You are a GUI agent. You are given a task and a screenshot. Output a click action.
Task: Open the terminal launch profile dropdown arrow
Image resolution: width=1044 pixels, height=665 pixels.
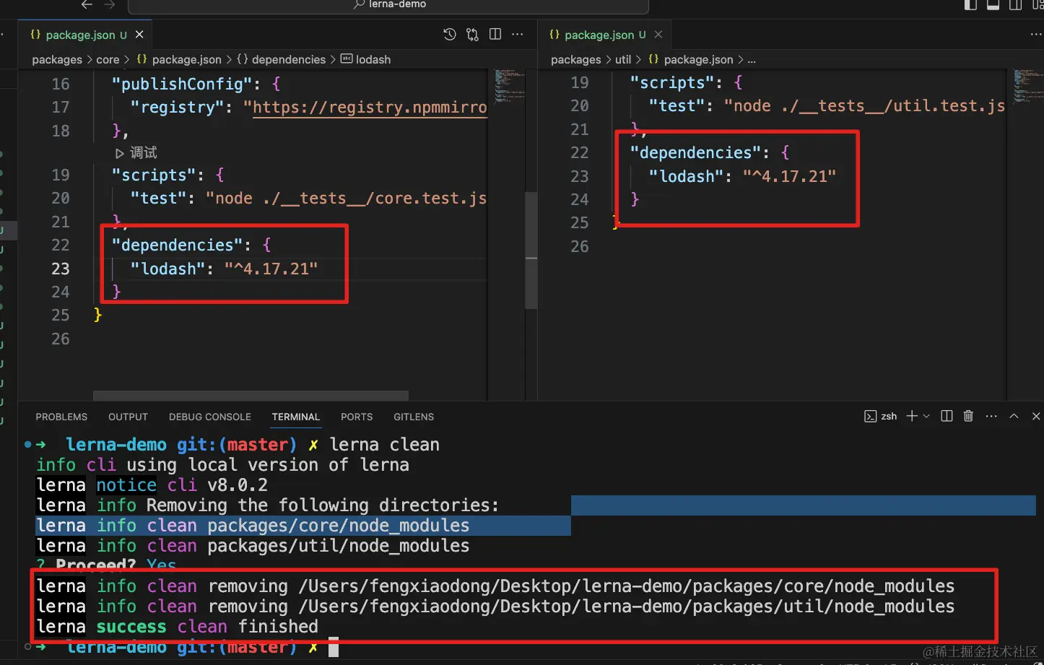click(x=926, y=416)
